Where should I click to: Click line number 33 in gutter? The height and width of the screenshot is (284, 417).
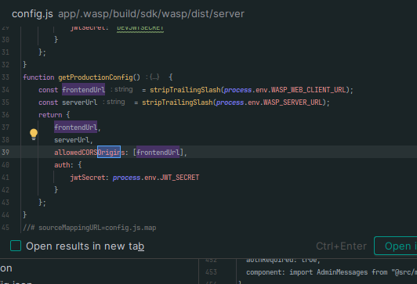5,77
